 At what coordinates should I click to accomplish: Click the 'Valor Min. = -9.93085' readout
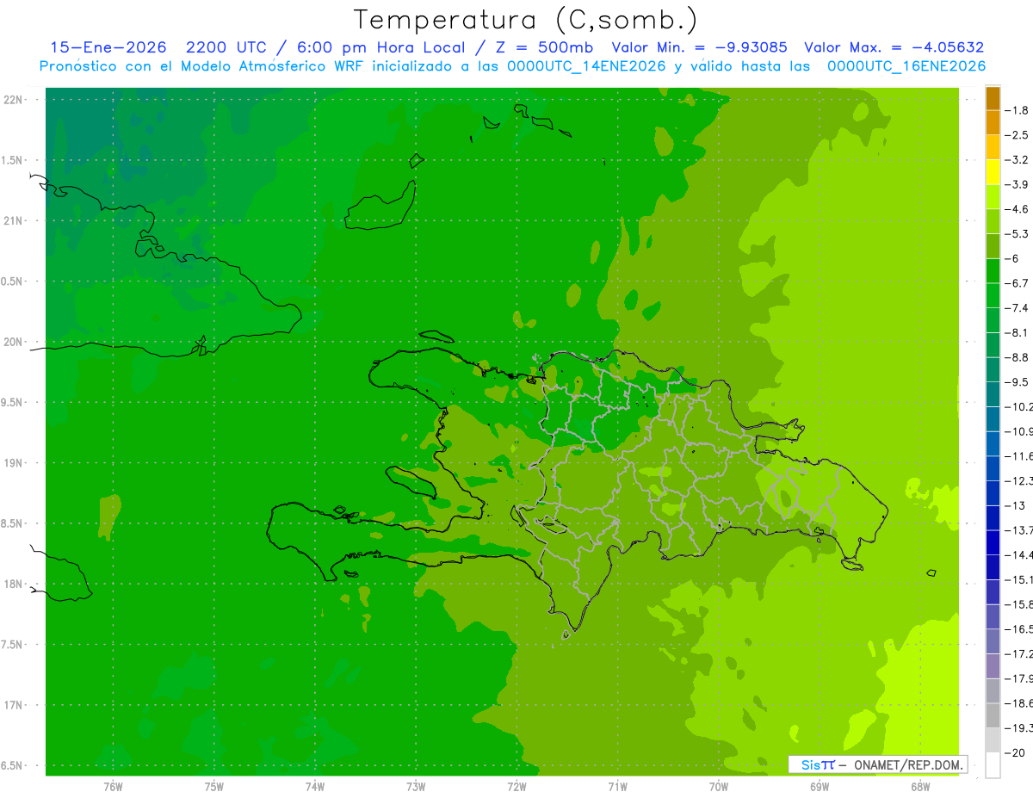click(x=699, y=47)
